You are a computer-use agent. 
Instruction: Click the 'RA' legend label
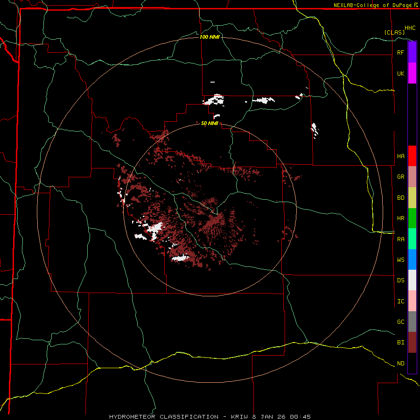coord(400,239)
